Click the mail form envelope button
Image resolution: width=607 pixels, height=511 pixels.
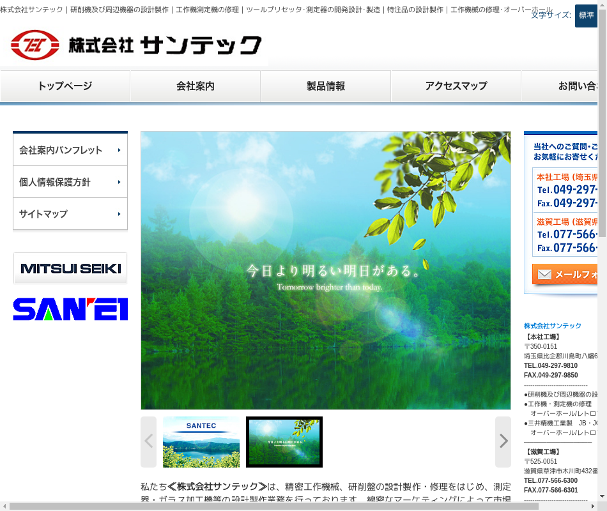565,275
